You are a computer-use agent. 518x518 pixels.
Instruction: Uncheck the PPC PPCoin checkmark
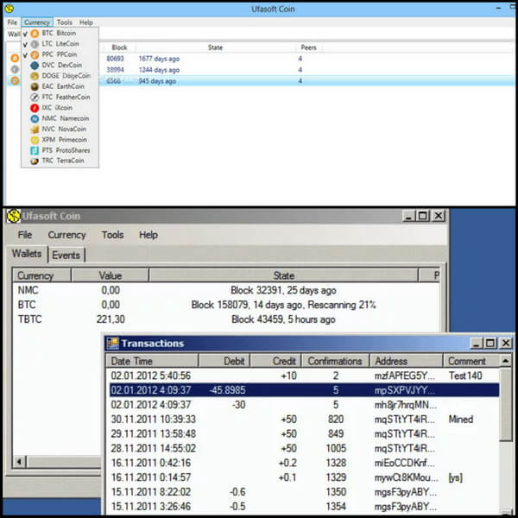coord(25,55)
